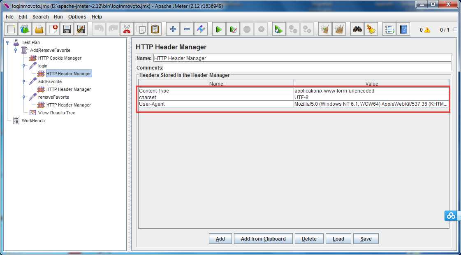This screenshot has height=255, width=461.
Task: Click the charset header name cell
Action: coord(216,97)
